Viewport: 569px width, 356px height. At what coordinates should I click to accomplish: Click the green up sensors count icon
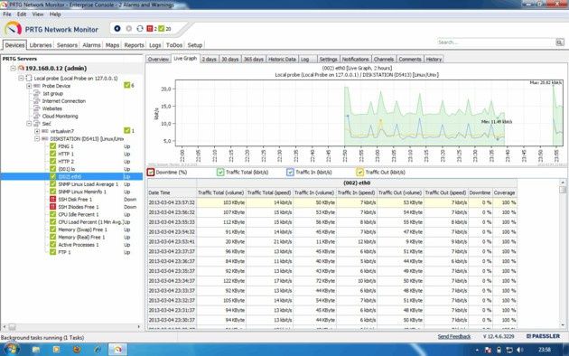(161, 28)
